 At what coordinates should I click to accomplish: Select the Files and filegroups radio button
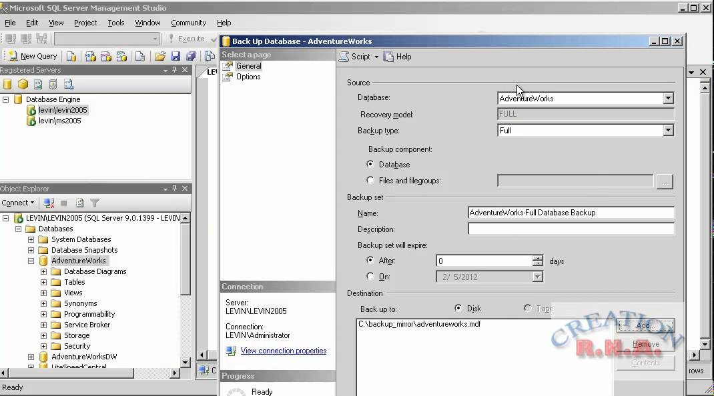[370, 180]
